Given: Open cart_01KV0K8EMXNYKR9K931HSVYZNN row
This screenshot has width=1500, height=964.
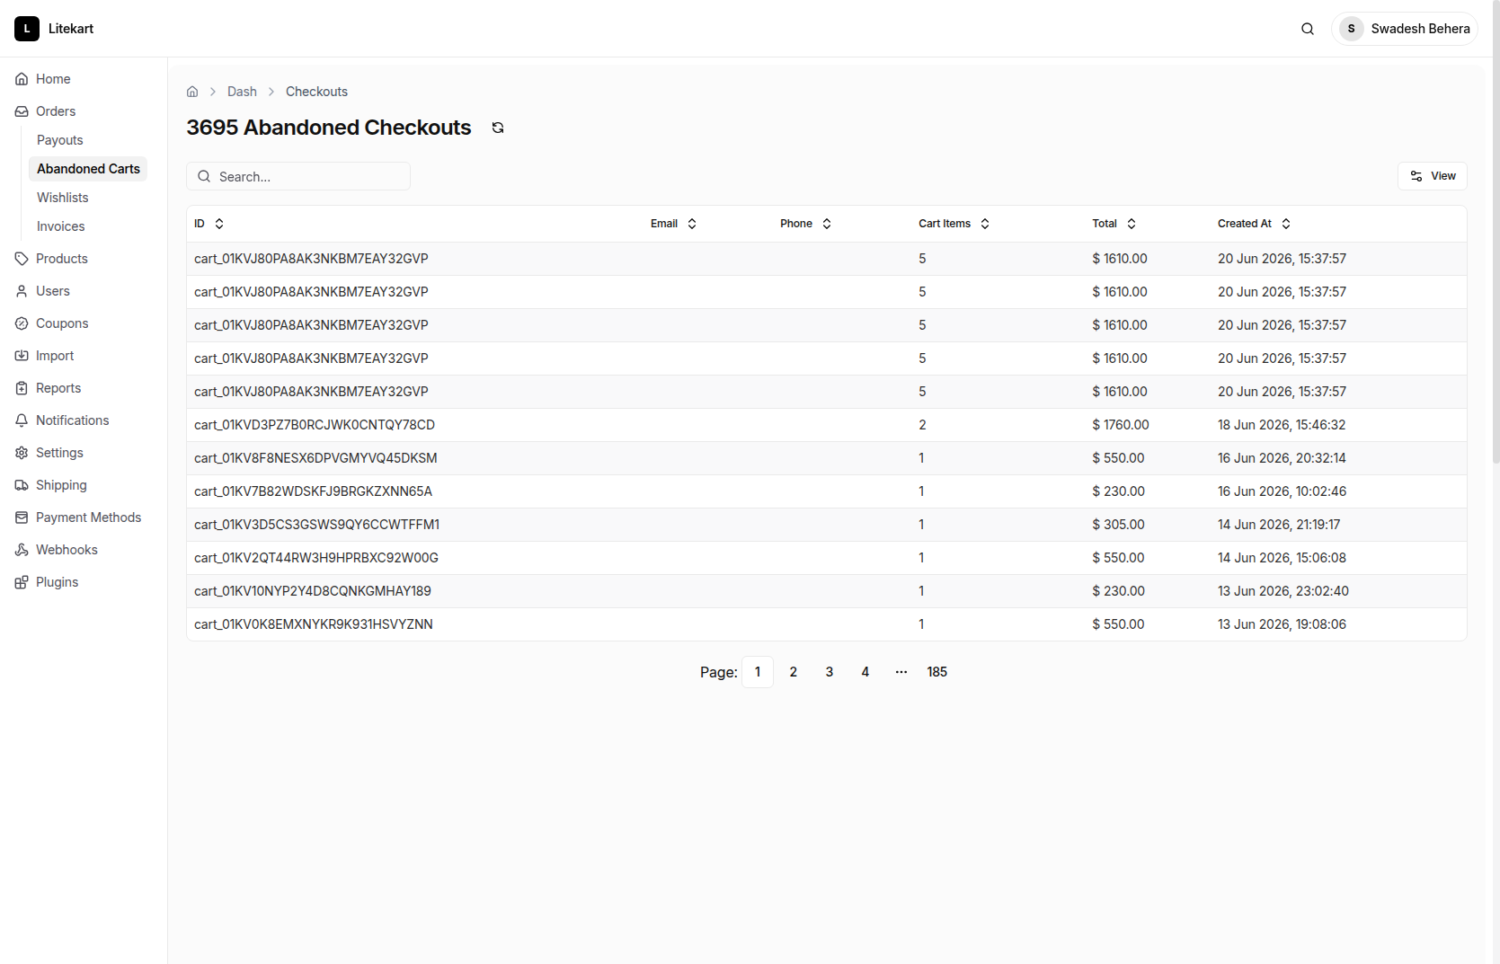Looking at the screenshot, I should (827, 624).
